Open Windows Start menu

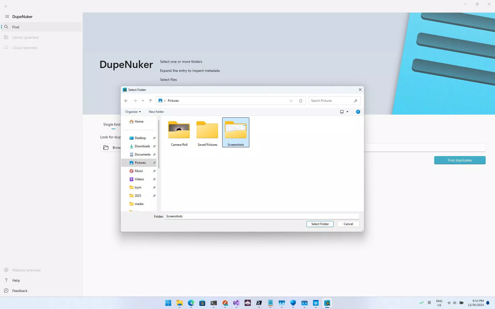point(168,303)
